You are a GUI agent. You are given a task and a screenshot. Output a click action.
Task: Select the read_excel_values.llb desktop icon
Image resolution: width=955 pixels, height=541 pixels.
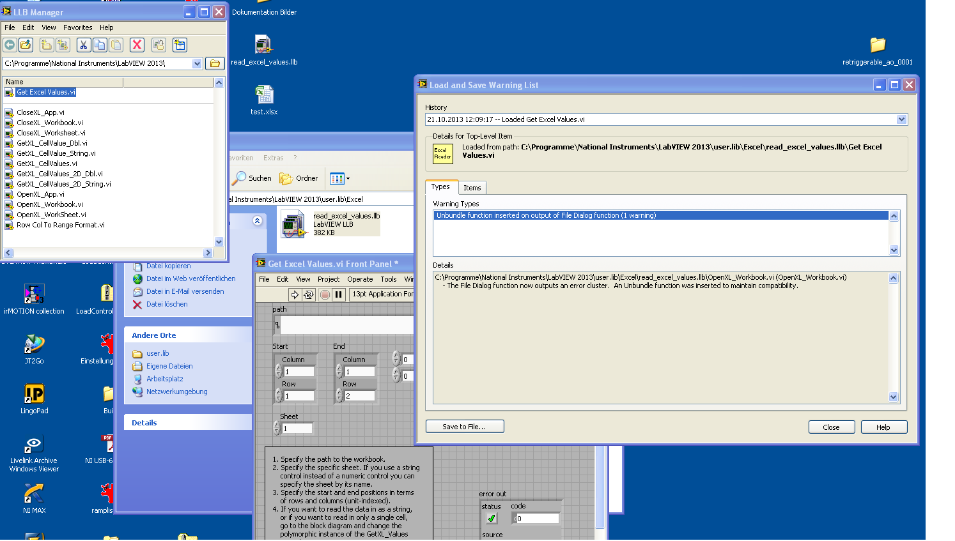[x=264, y=50]
